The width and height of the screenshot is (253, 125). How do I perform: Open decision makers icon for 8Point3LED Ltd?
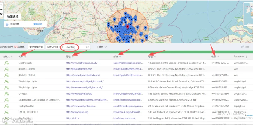pyautogui.click(x=7, y=69)
